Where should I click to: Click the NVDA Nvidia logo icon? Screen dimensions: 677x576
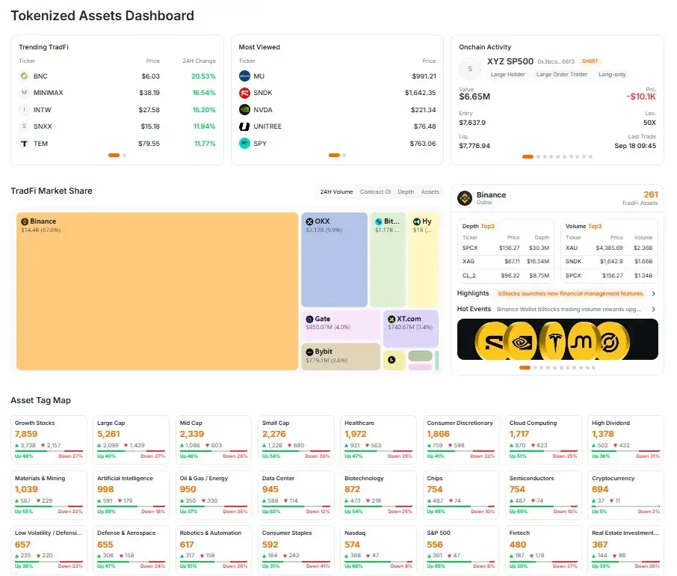tap(244, 110)
